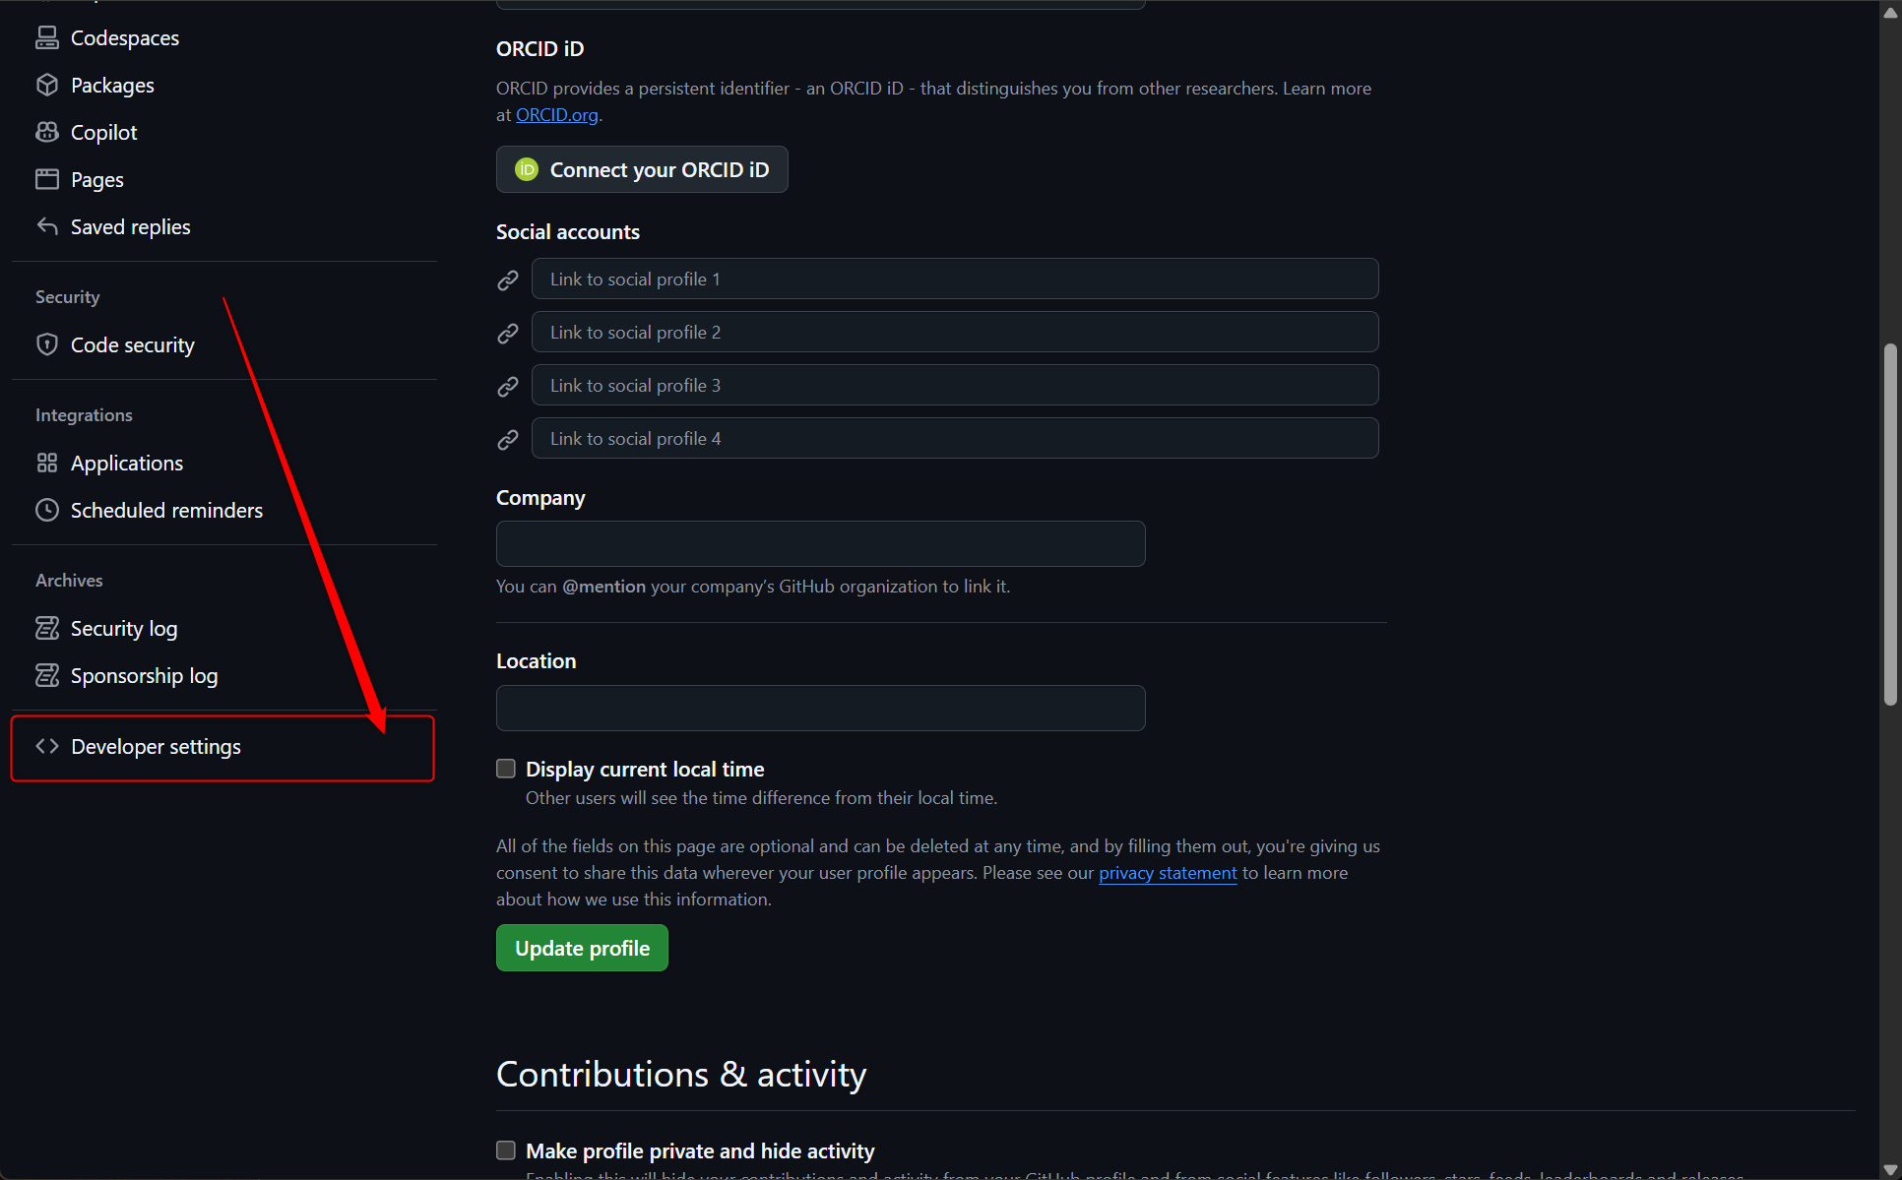Click inside the Location input field
1902x1180 pixels.
pyautogui.click(x=820, y=708)
